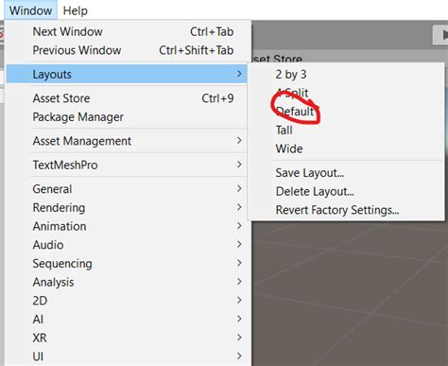Expand the Animation submenu
Screen dimensions: 448x366
click(126, 226)
